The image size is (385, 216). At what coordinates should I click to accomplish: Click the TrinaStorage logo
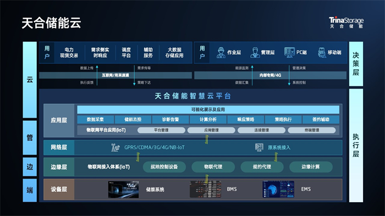point(346,23)
